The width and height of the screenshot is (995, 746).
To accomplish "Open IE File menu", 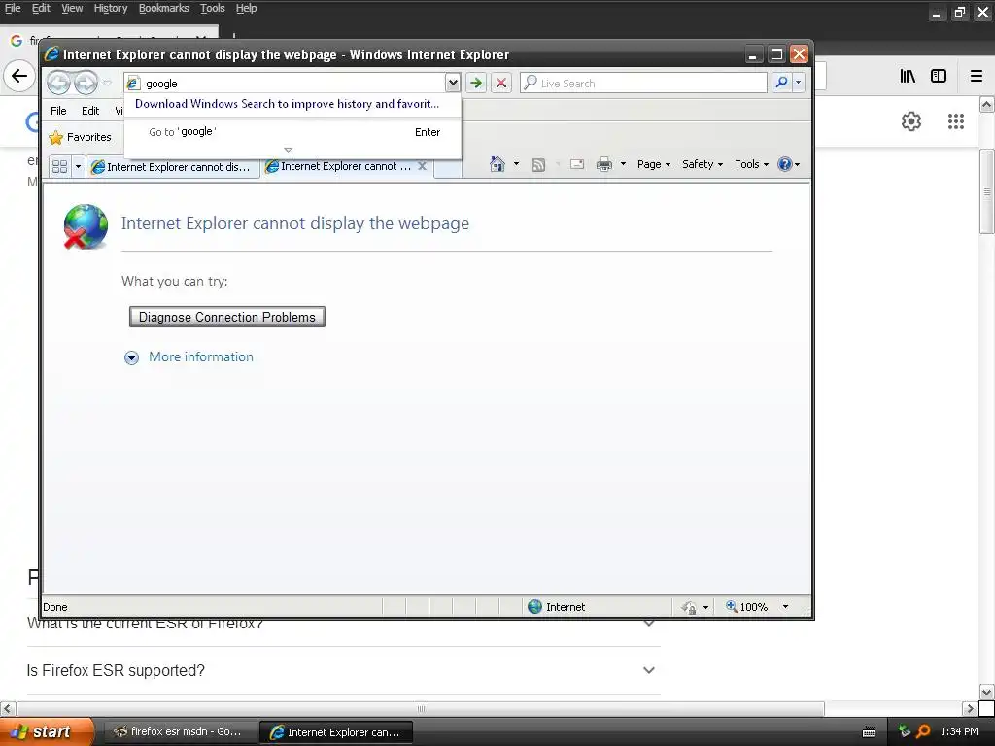I will point(58,111).
